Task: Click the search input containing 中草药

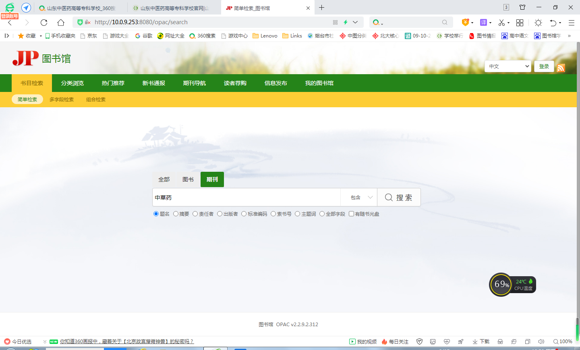Action: click(246, 198)
